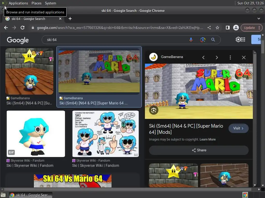The height and width of the screenshot is (198, 265).
Task: Close the ski 64 tab
Action: [x=60, y=19]
